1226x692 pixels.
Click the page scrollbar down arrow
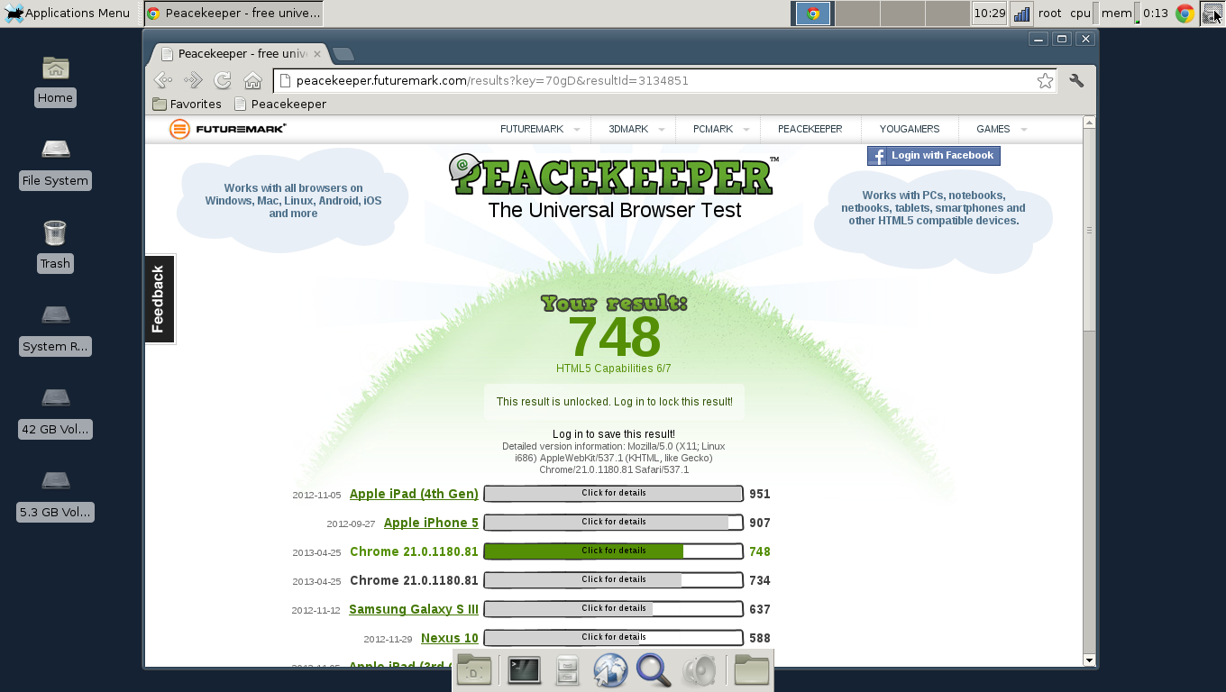coord(1089,660)
